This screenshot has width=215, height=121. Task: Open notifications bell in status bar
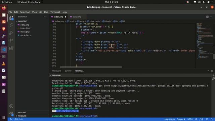click(x=212, y=119)
